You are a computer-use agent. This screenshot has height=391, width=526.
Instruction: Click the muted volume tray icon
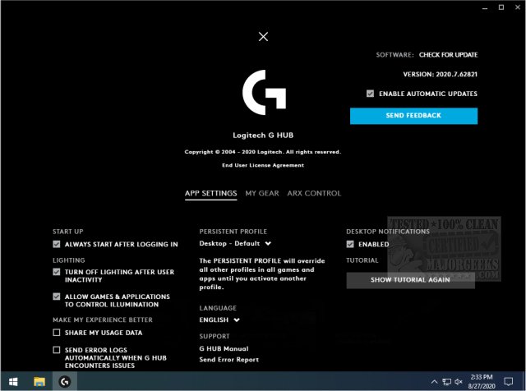tap(459, 382)
